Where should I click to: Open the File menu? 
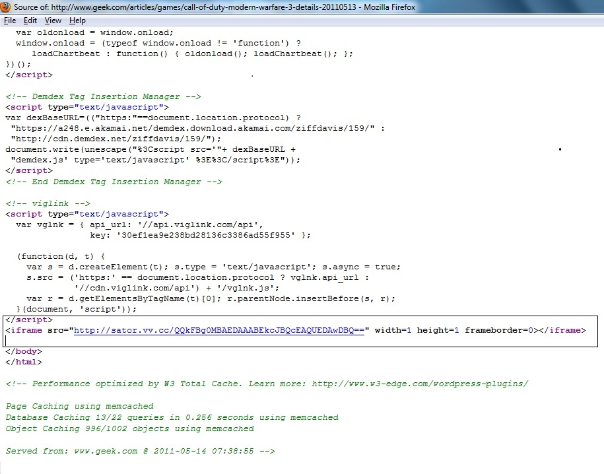(10, 20)
